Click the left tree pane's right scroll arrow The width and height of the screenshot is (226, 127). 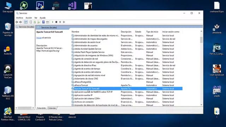[x=33, y=108]
